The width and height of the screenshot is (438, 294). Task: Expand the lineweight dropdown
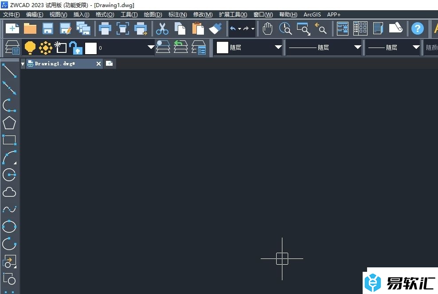tap(416, 47)
